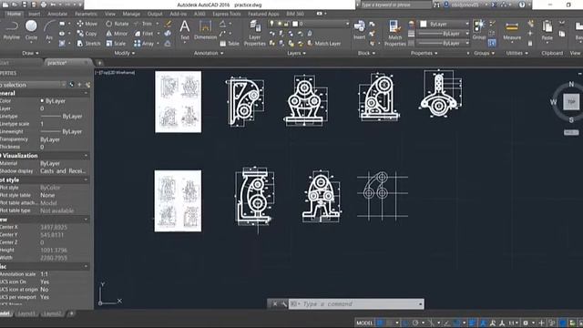Image resolution: width=583 pixels, height=328 pixels.
Task: Toggle polar tracking in status bar
Action: point(415,323)
